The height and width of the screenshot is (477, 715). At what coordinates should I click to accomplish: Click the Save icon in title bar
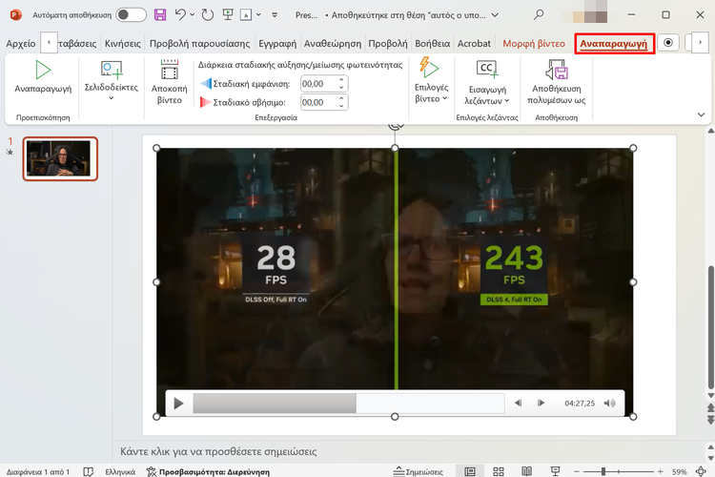pyautogui.click(x=160, y=14)
